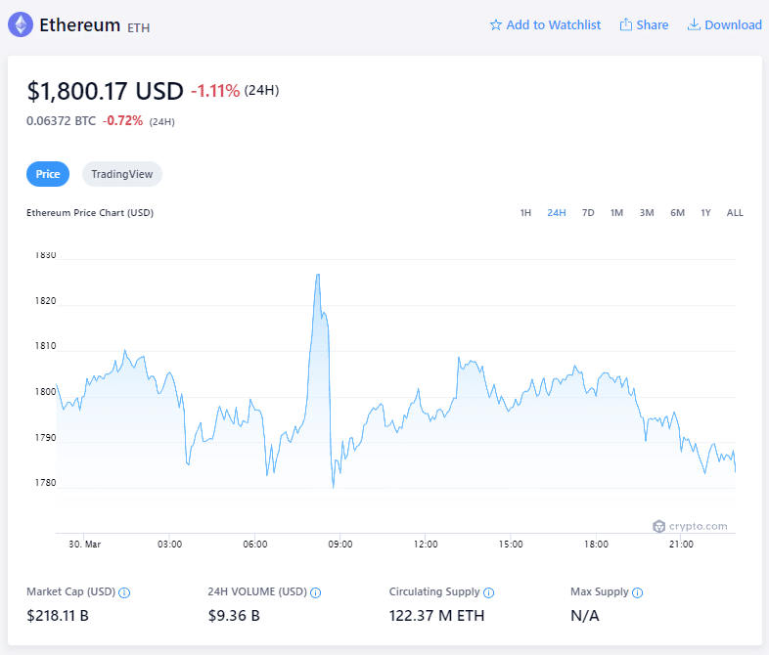
Task: Select the 7D time range
Action: pos(588,212)
